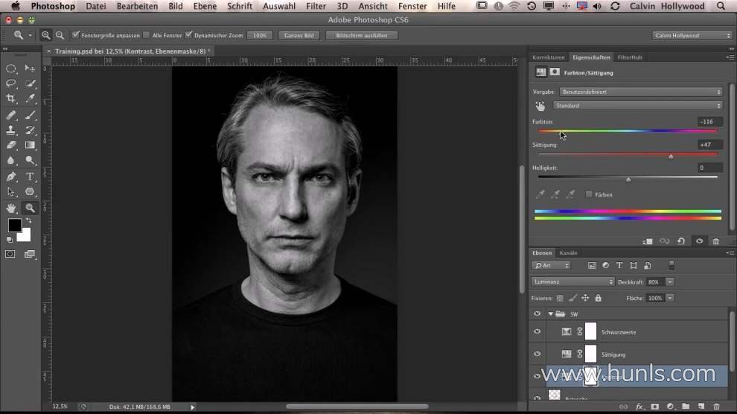Create a new adjustment layer

[670, 407]
